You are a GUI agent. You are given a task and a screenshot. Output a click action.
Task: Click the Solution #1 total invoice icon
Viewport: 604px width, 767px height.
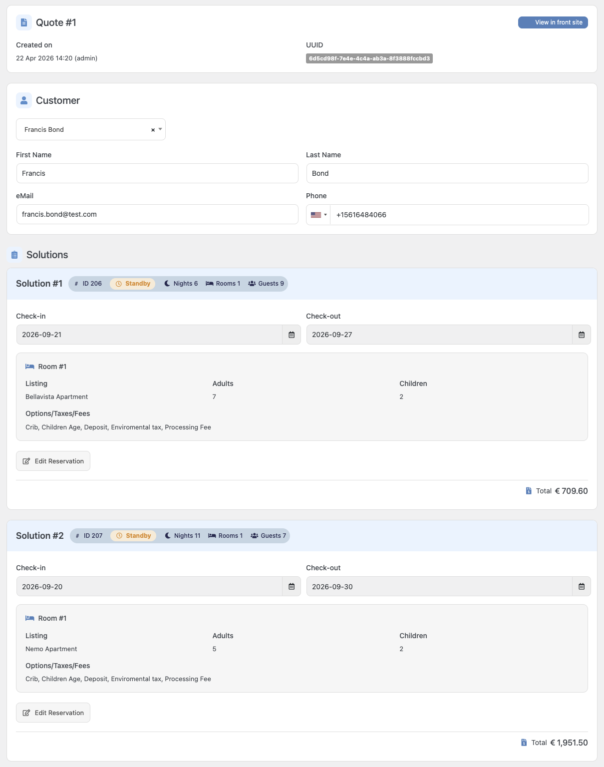tap(529, 491)
